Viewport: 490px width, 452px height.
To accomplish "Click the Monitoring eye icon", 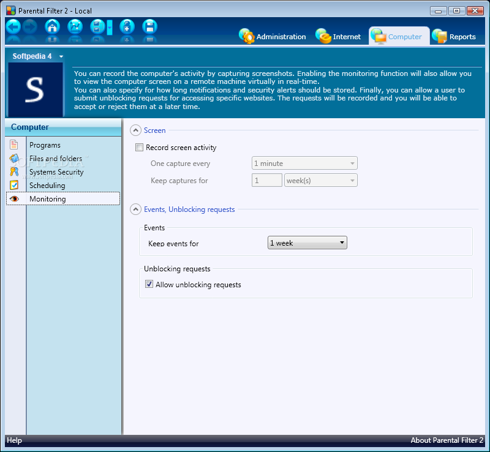I will click(x=14, y=199).
